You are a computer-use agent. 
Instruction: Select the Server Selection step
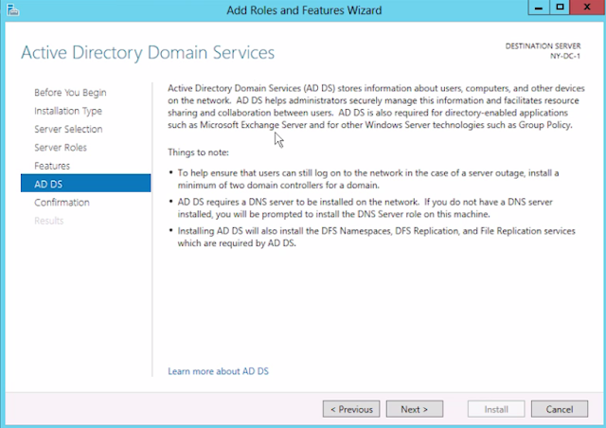click(x=68, y=129)
